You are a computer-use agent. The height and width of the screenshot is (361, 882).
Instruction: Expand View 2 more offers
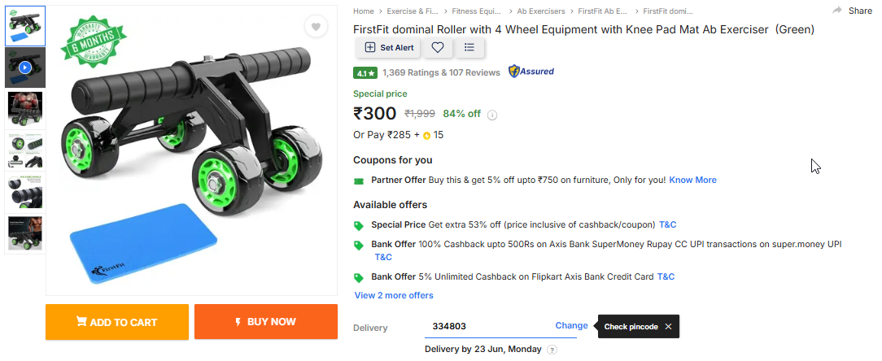click(x=394, y=295)
